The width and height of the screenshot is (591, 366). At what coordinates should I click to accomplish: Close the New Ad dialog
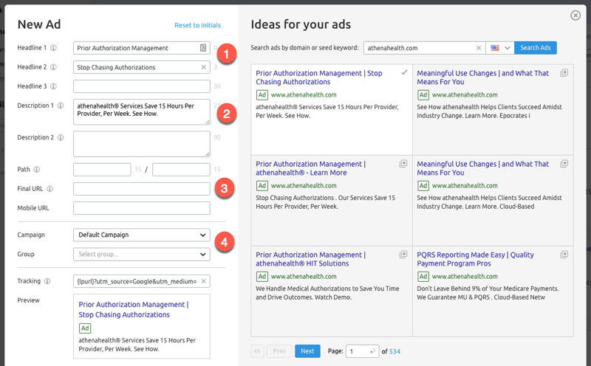pyautogui.click(x=575, y=15)
